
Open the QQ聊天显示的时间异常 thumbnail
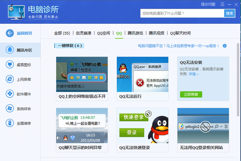(82, 125)
